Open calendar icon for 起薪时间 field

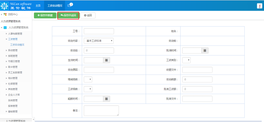pyautogui.click(x=106, y=99)
